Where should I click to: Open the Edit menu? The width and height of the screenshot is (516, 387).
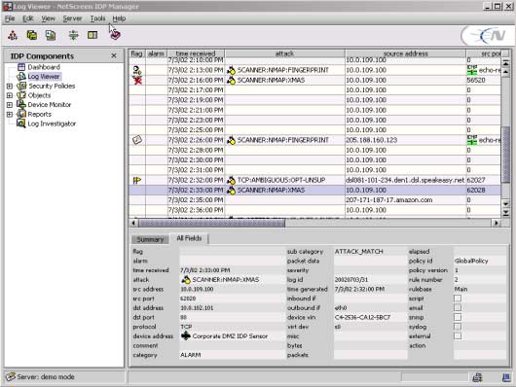pos(28,18)
